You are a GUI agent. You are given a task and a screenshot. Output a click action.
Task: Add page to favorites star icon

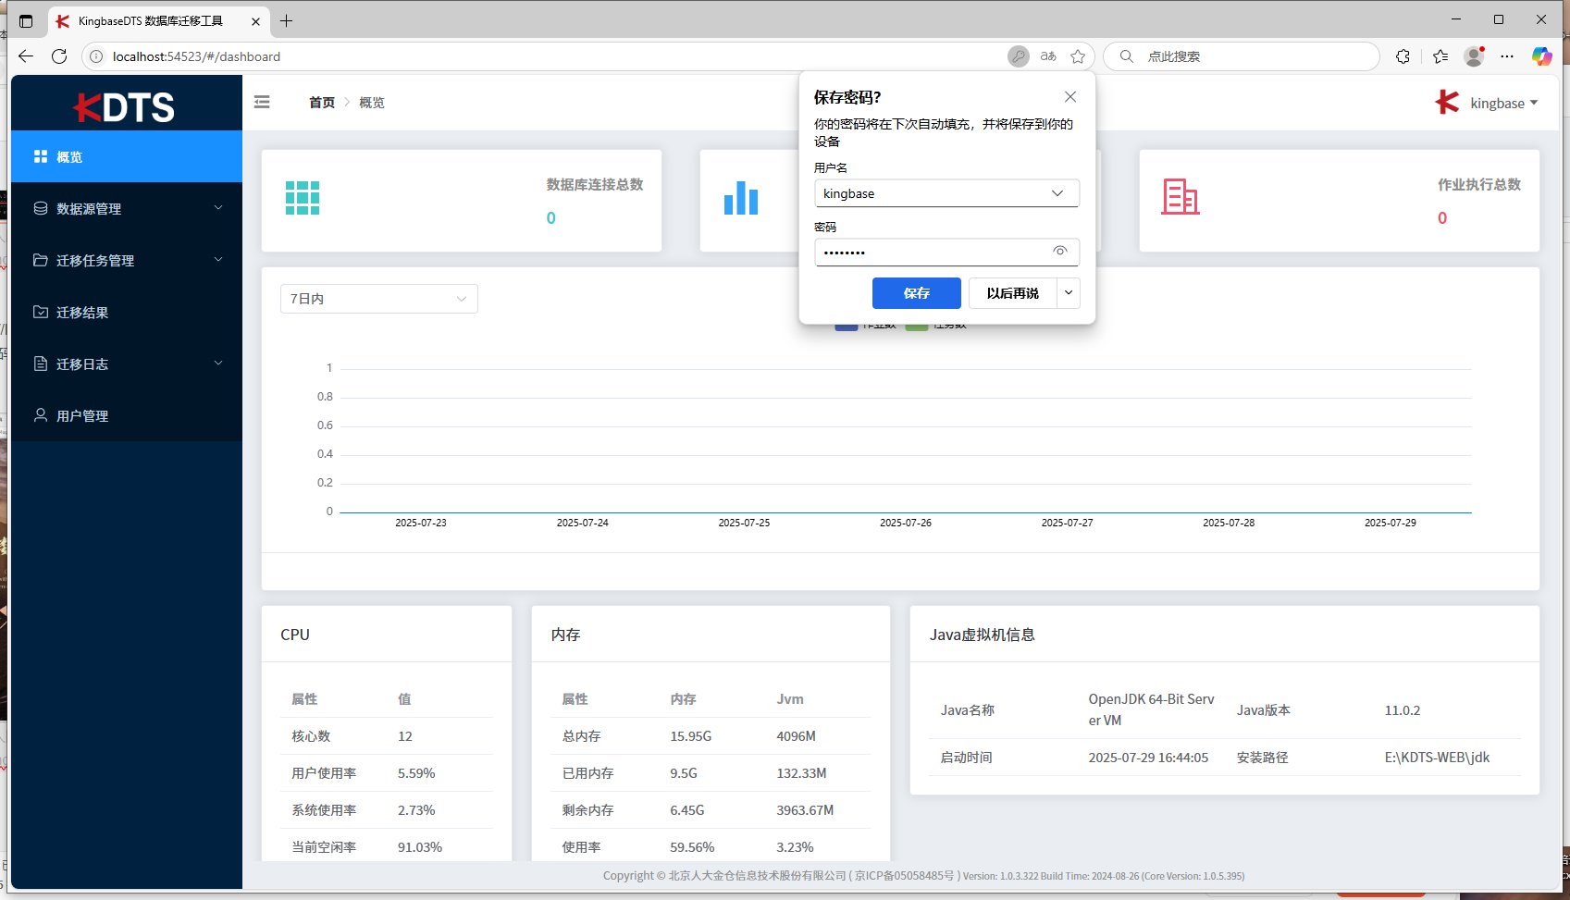point(1078,56)
